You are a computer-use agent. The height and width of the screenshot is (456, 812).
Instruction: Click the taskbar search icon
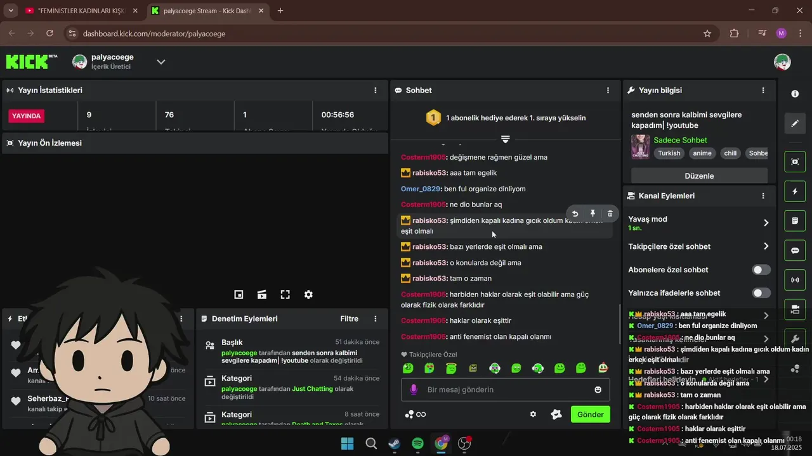pyautogui.click(x=371, y=443)
